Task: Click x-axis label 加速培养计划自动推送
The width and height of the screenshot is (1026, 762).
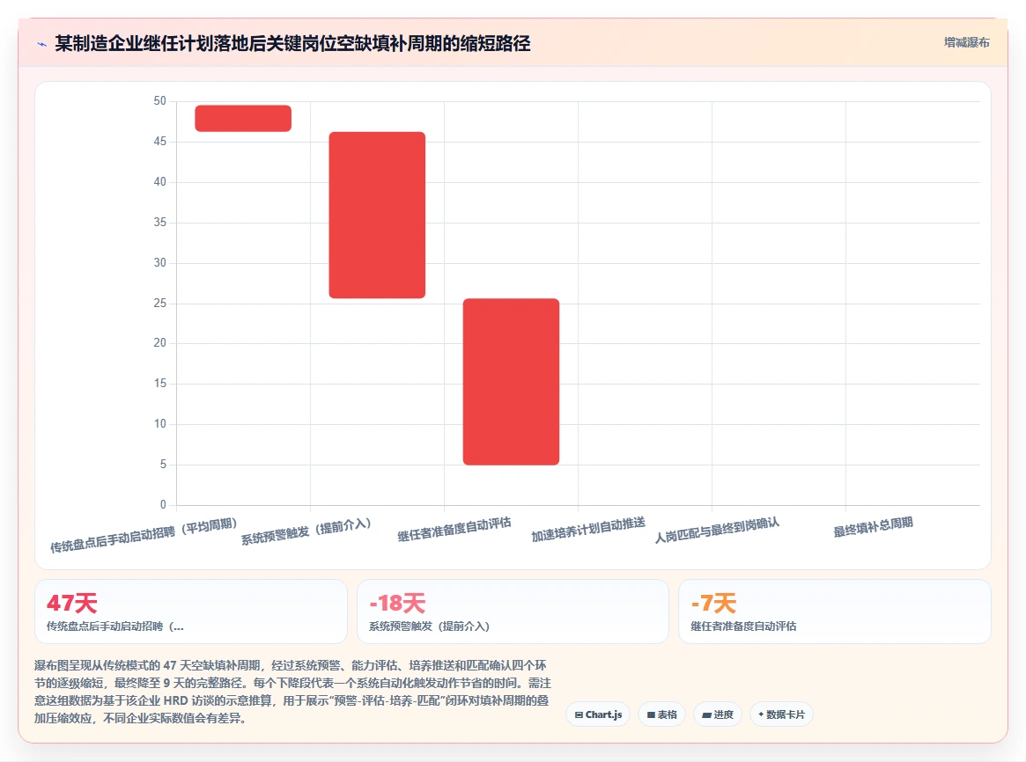Action: [x=588, y=530]
